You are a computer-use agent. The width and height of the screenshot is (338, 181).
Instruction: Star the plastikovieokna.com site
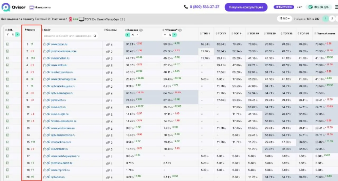[44, 51]
